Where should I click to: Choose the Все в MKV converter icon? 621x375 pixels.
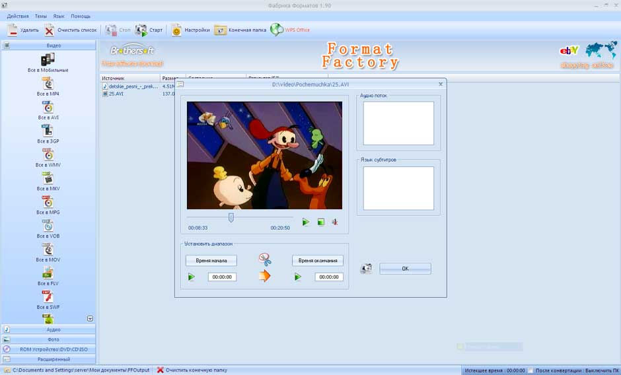click(x=48, y=178)
